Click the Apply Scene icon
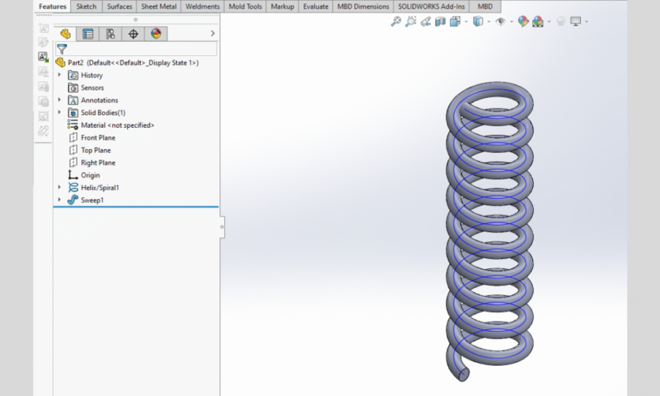Image resolution: width=660 pixels, height=396 pixels. pyautogui.click(x=537, y=21)
